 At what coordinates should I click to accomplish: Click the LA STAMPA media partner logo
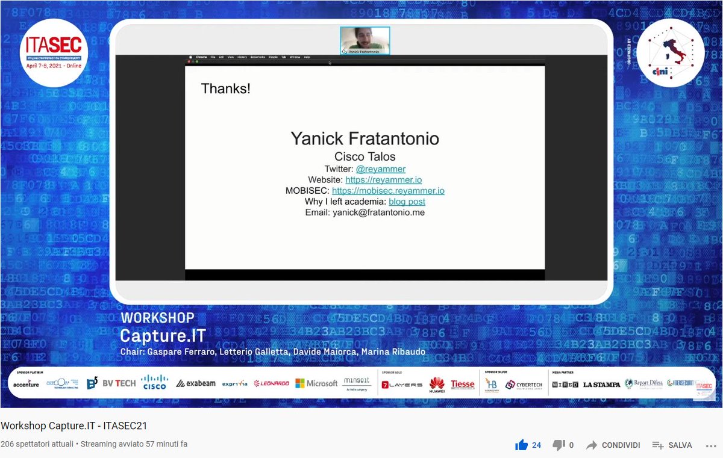coord(601,384)
